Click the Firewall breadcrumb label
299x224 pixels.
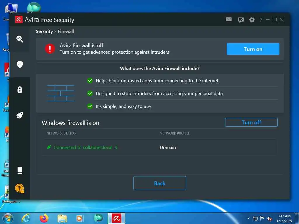[x=66, y=32]
